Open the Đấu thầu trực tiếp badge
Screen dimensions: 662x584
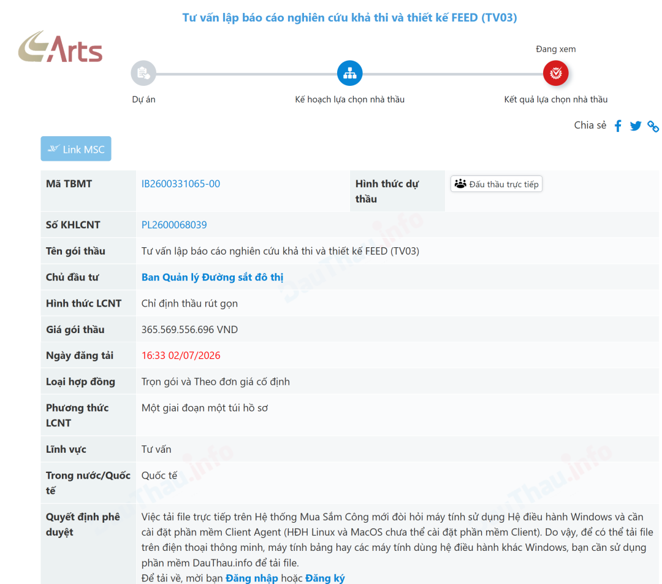point(496,184)
